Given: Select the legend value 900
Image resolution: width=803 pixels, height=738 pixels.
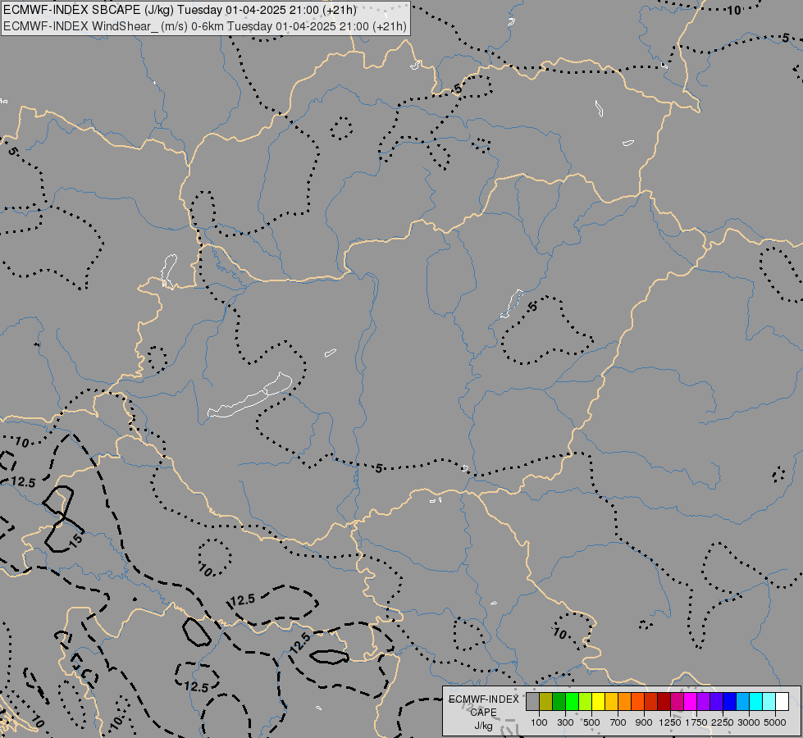Looking at the screenshot, I should click(x=644, y=722).
